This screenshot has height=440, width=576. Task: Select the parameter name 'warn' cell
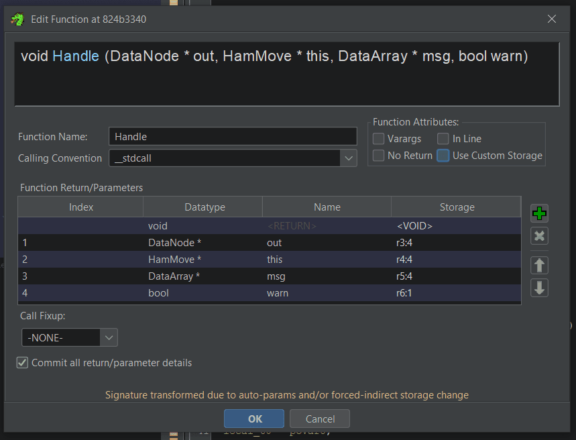327,293
